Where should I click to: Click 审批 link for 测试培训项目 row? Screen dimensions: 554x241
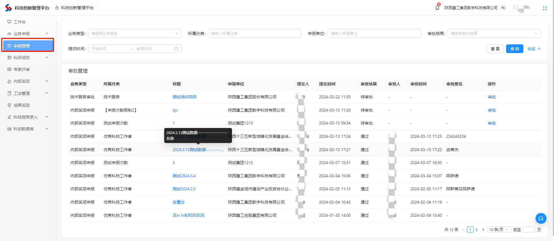[x=492, y=97]
